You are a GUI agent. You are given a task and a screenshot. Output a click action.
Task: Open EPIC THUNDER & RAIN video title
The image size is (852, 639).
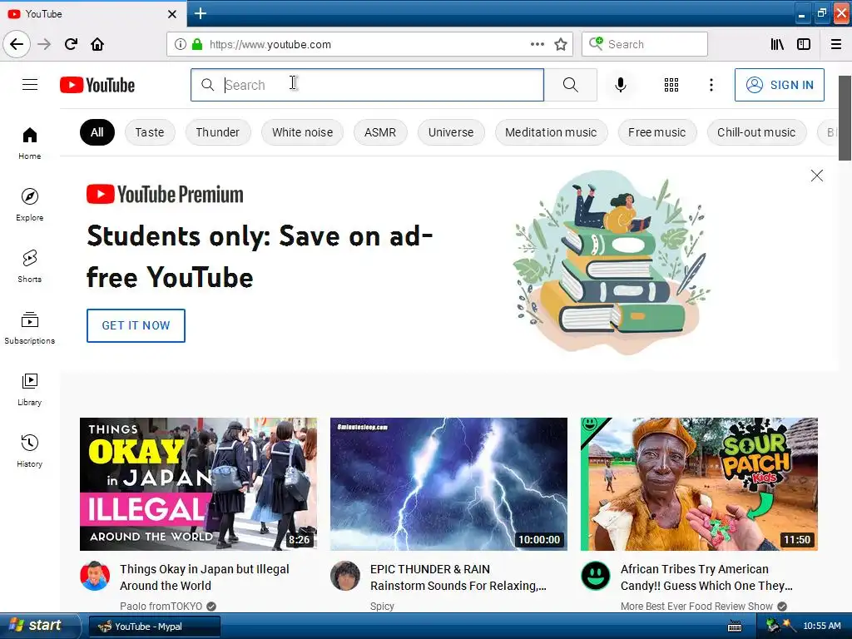pos(458,577)
